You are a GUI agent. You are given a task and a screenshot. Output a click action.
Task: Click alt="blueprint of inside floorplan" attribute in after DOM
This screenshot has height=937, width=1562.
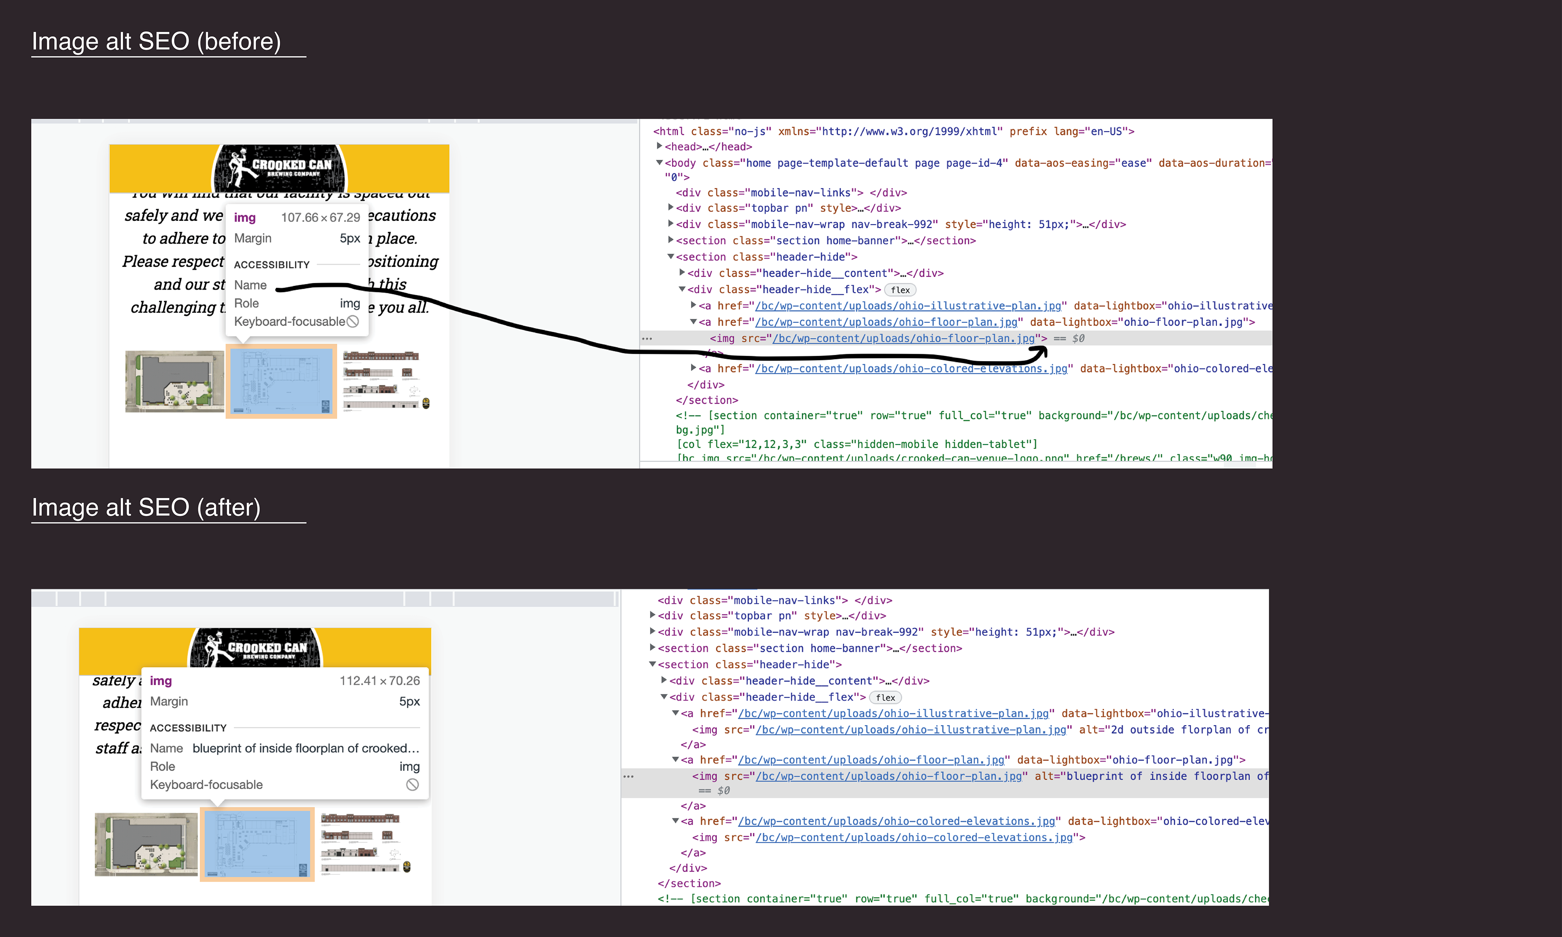(1152, 776)
